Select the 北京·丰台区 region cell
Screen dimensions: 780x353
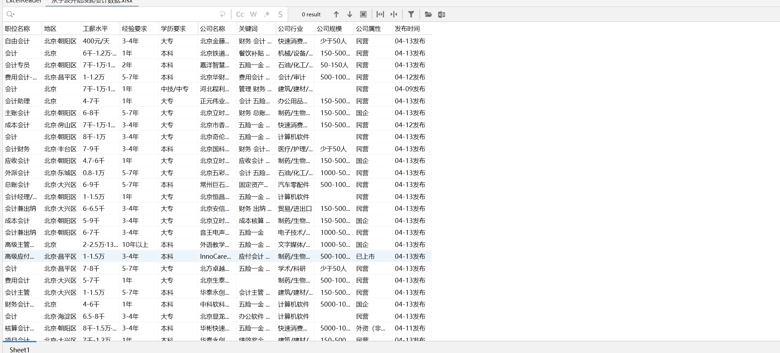coord(61,149)
